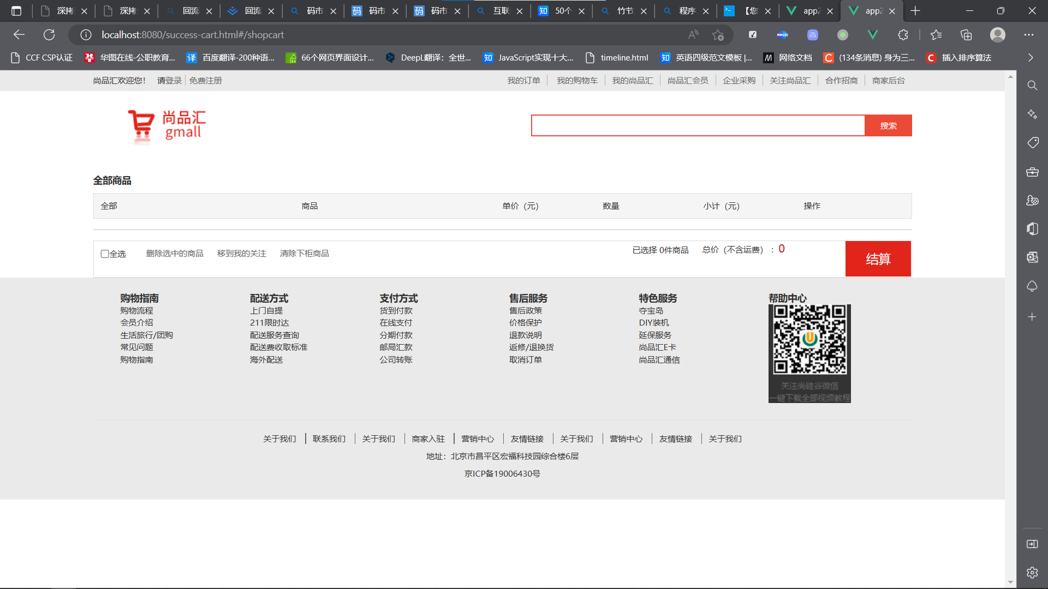1048x589 pixels.
Task: Open timeline.html bookmark
Action: (617, 58)
